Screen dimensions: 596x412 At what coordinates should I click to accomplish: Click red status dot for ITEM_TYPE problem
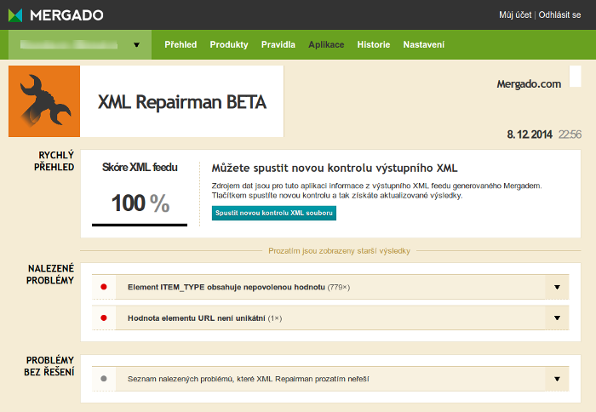coord(103,287)
